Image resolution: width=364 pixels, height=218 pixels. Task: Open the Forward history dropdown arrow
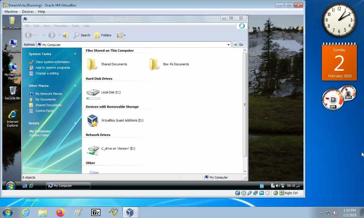(x=59, y=35)
